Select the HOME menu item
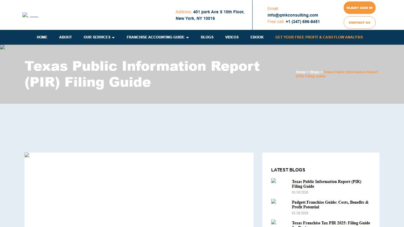Viewport: 404px width, 227px height. 42,37
